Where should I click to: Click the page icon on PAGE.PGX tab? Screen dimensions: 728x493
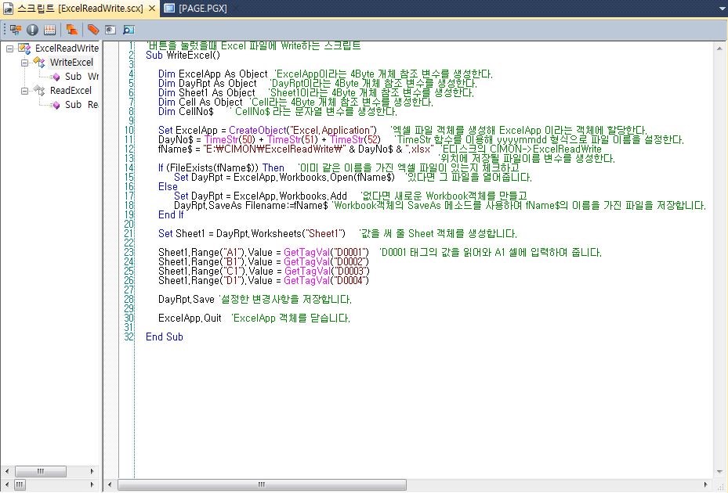coord(170,9)
